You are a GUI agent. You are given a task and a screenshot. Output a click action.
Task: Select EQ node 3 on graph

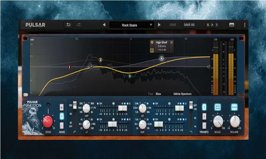coord(130,76)
